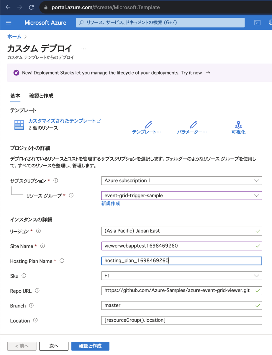Show info tooltip for Branch

coord(31,306)
